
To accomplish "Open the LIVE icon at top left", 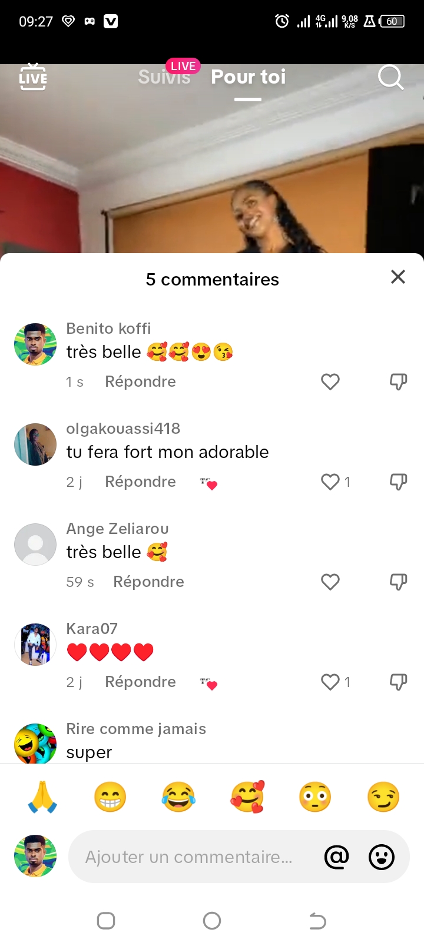I will coord(33,77).
